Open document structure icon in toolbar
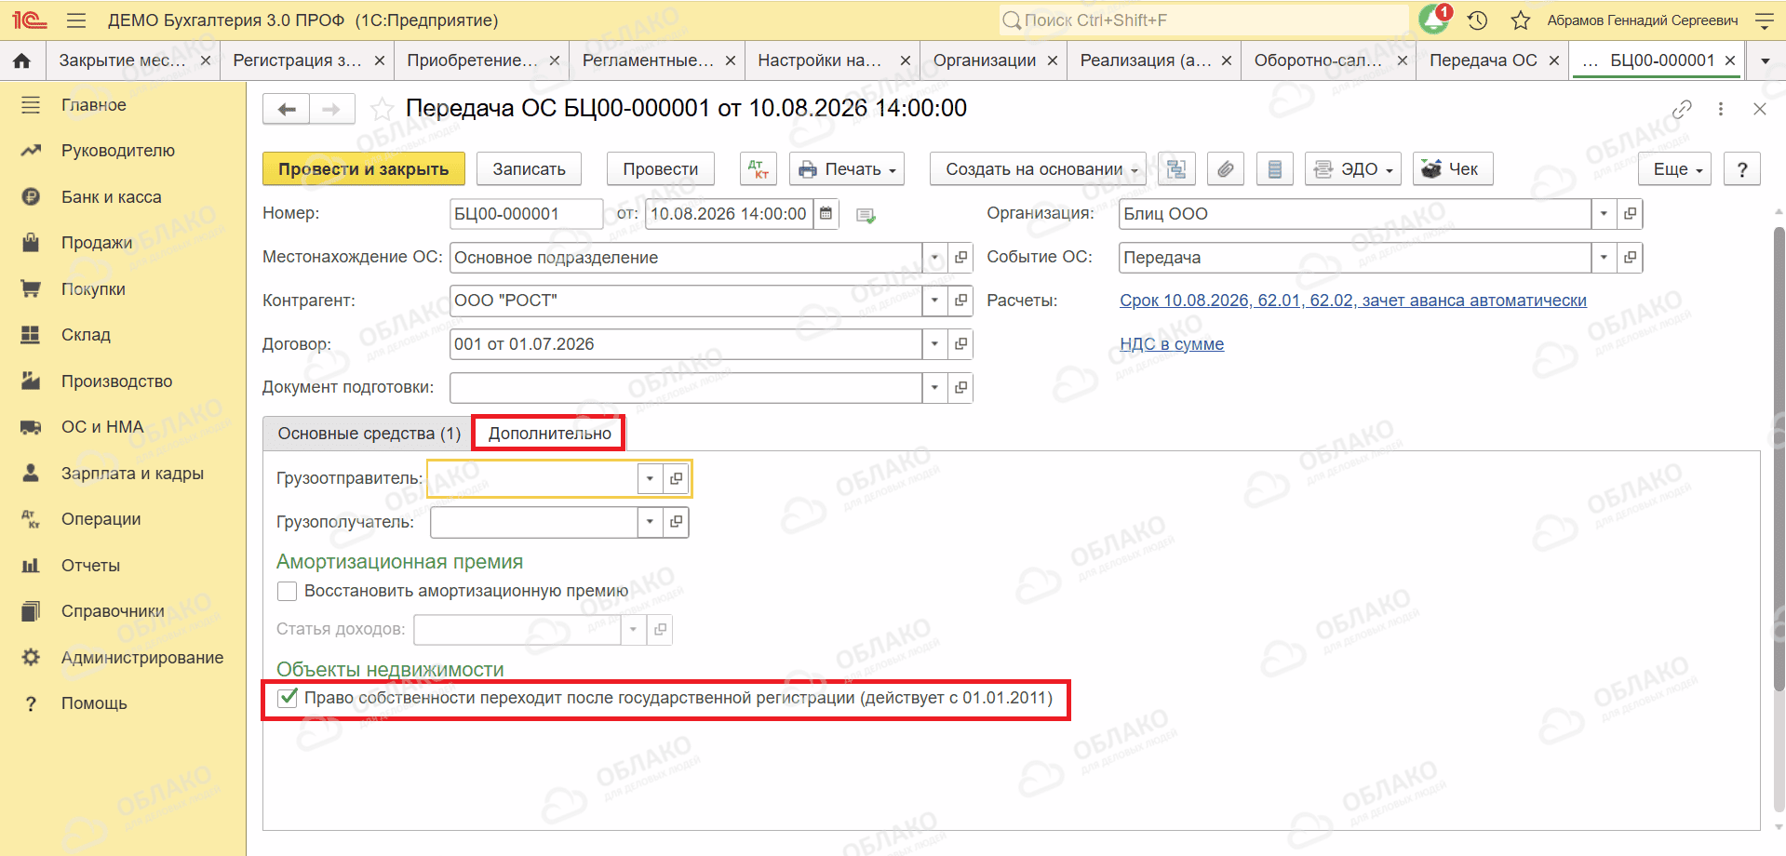The width and height of the screenshot is (1786, 856). (1176, 169)
